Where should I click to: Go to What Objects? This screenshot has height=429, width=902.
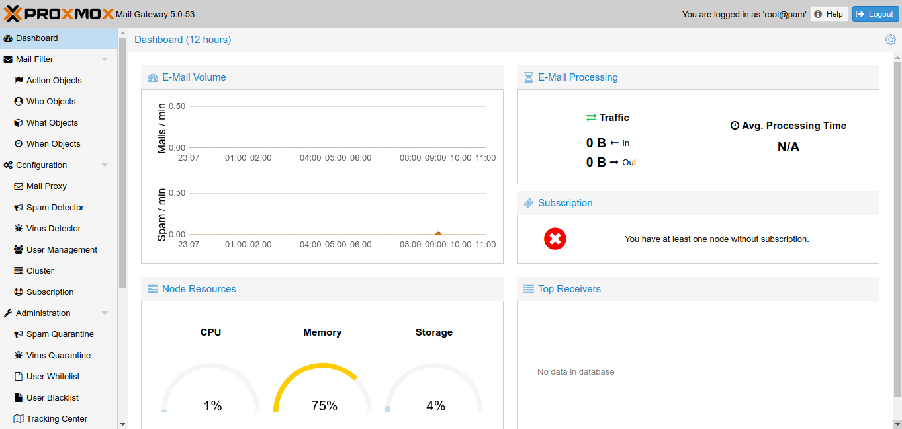tap(59, 123)
